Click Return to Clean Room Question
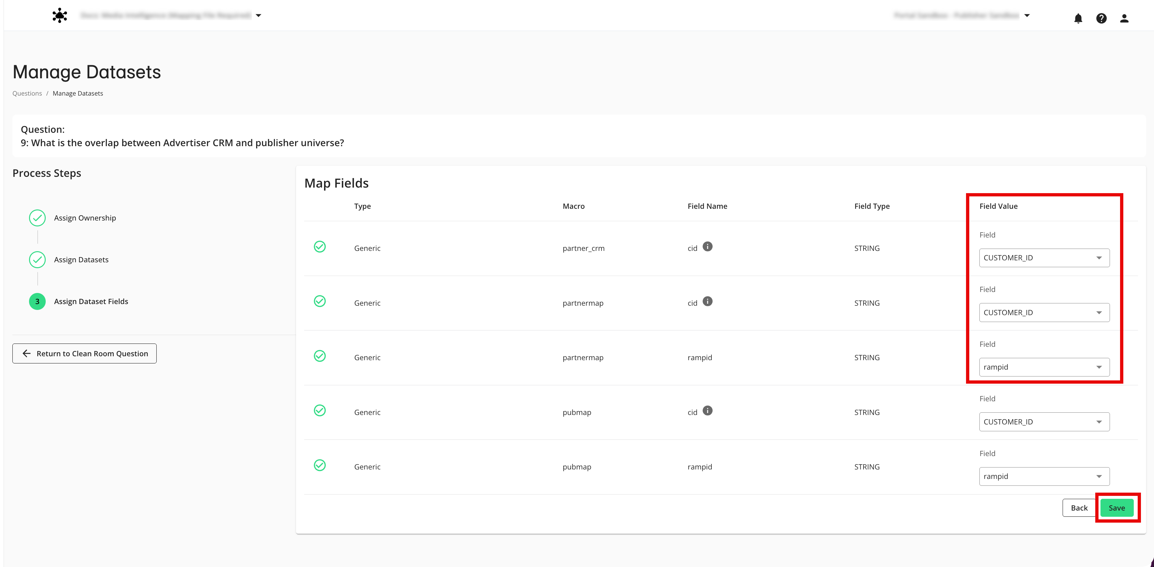 [84, 353]
